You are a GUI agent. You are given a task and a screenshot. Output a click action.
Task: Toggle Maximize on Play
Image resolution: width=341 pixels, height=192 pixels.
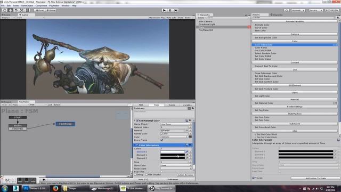click(x=157, y=18)
